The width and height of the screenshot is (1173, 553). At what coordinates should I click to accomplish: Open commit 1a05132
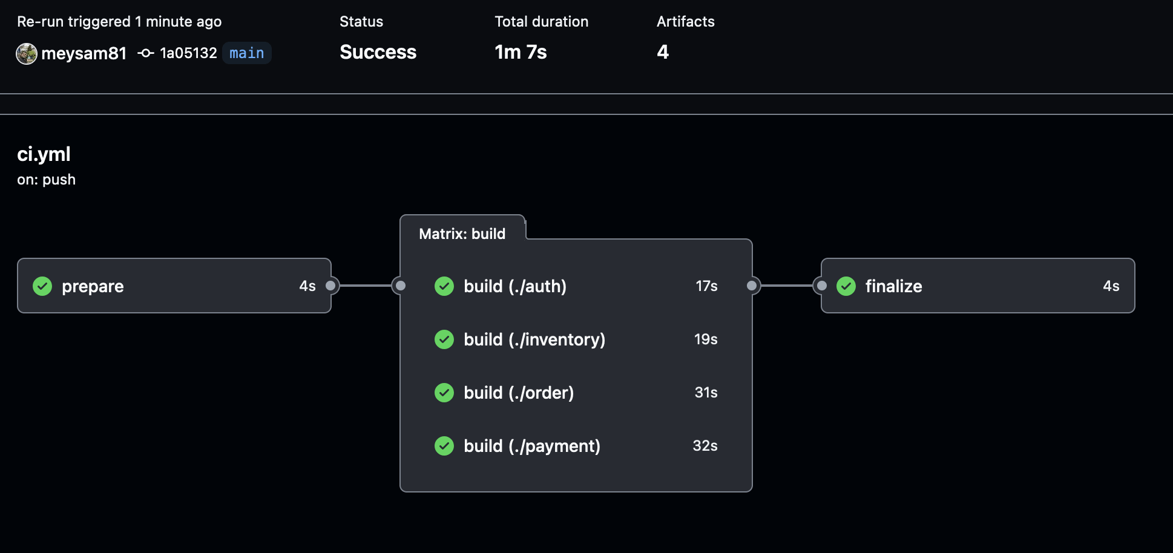coord(188,53)
